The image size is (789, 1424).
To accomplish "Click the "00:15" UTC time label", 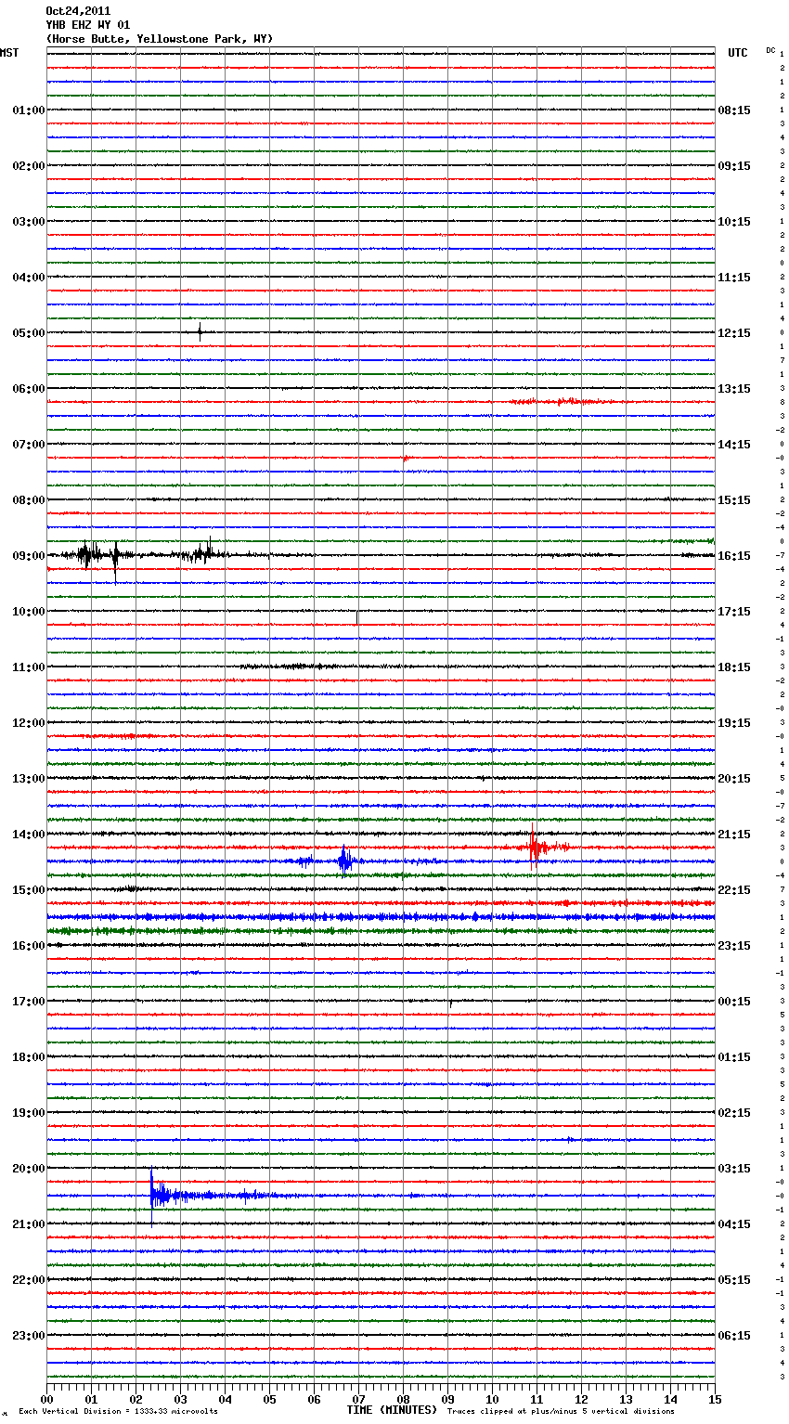I will [734, 1002].
